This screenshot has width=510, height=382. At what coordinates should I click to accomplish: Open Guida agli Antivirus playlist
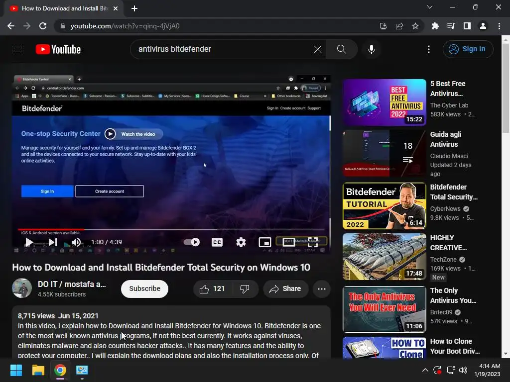tap(384, 153)
